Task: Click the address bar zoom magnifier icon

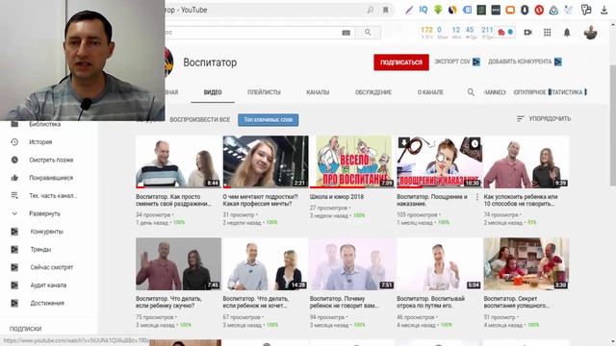Action: tap(370, 10)
